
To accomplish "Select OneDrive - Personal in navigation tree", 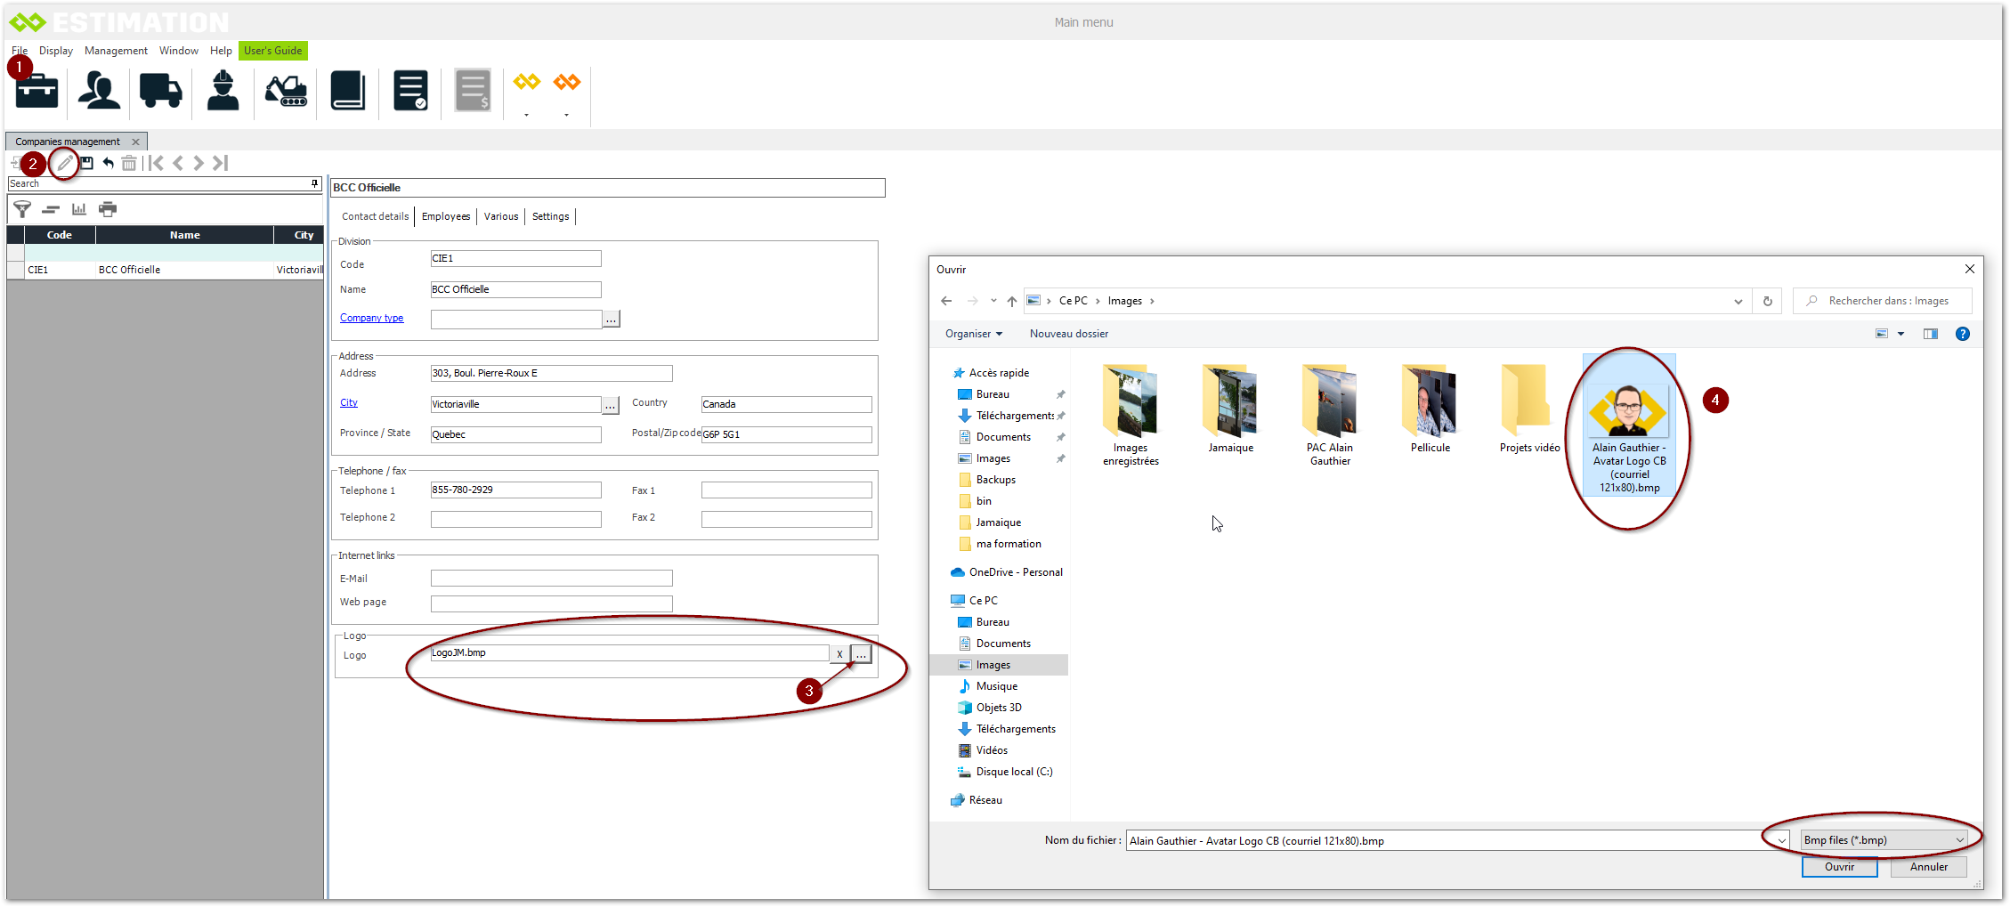I will click(x=1015, y=572).
